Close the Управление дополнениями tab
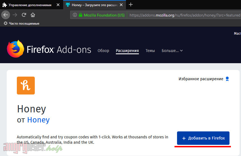 pyautogui.click(x=58, y=5)
